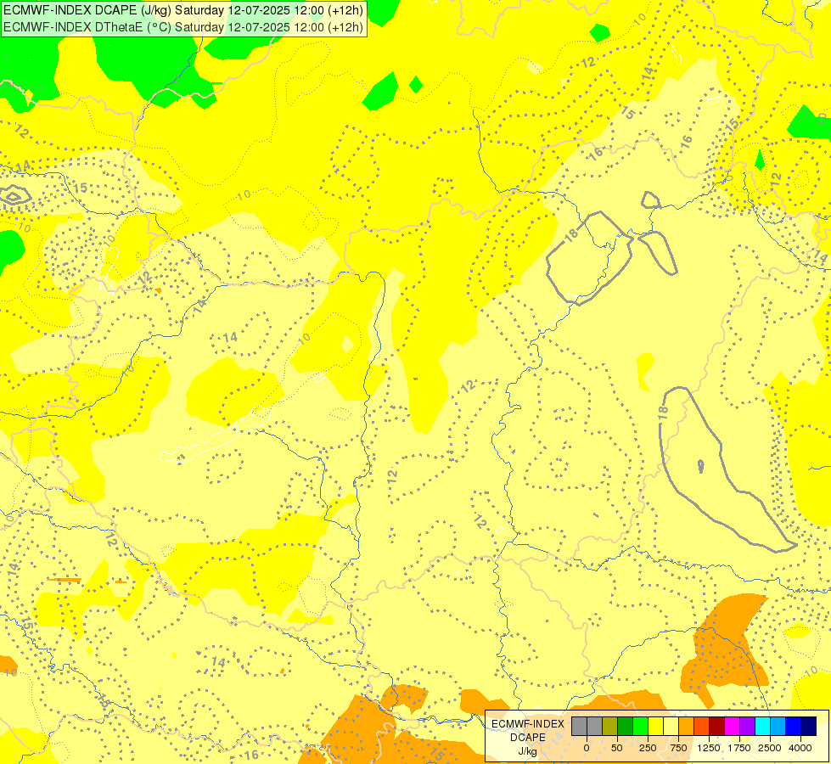Image resolution: width=831 pixels, height=764 pixels.
Task: Choose the red-orange legend swatch
Action: 702,726
